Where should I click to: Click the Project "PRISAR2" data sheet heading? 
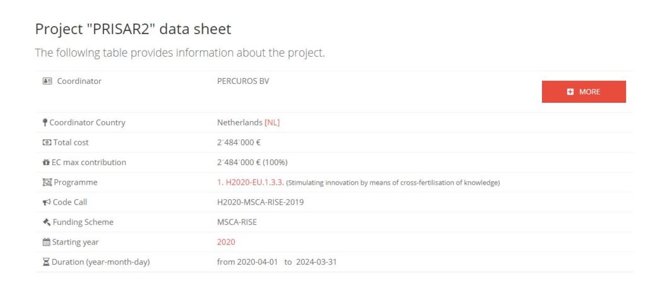coord(133,29)
